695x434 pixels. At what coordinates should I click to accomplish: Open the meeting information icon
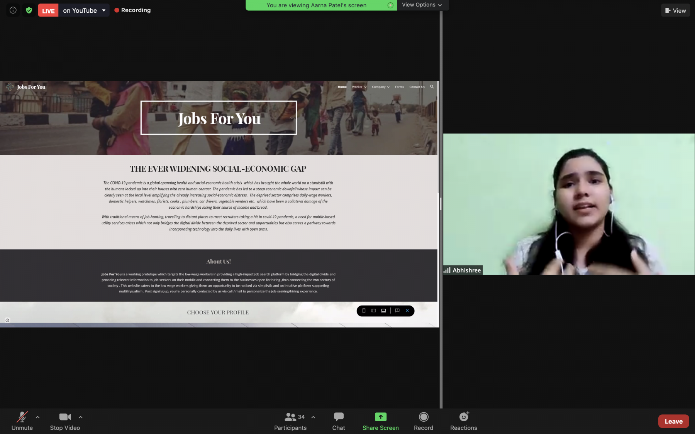[x=13, y=10]
